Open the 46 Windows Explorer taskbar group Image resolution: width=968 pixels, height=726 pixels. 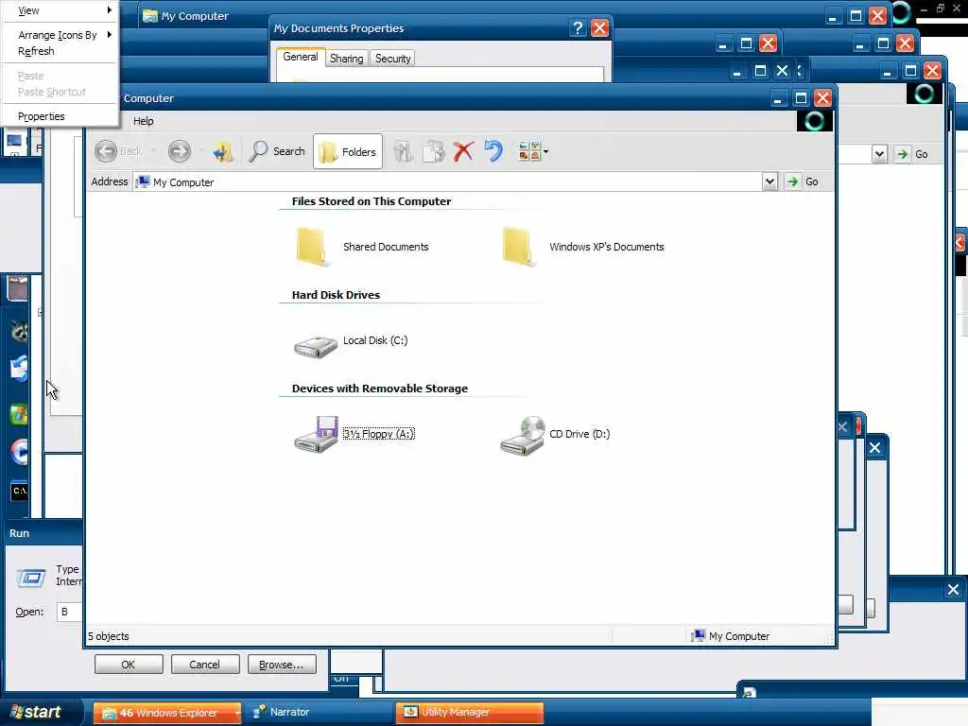[166, 713]
